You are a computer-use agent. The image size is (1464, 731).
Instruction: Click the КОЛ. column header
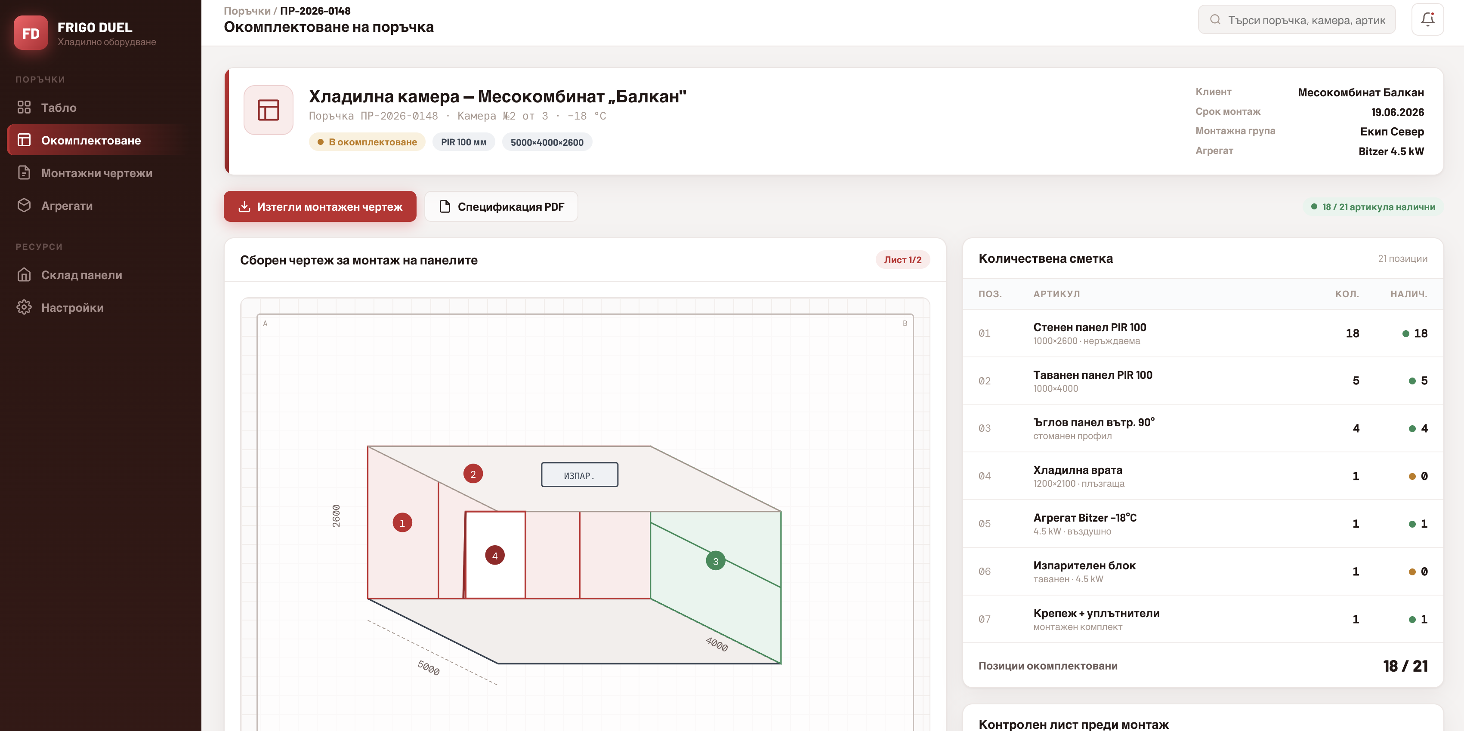(1347, 294)
